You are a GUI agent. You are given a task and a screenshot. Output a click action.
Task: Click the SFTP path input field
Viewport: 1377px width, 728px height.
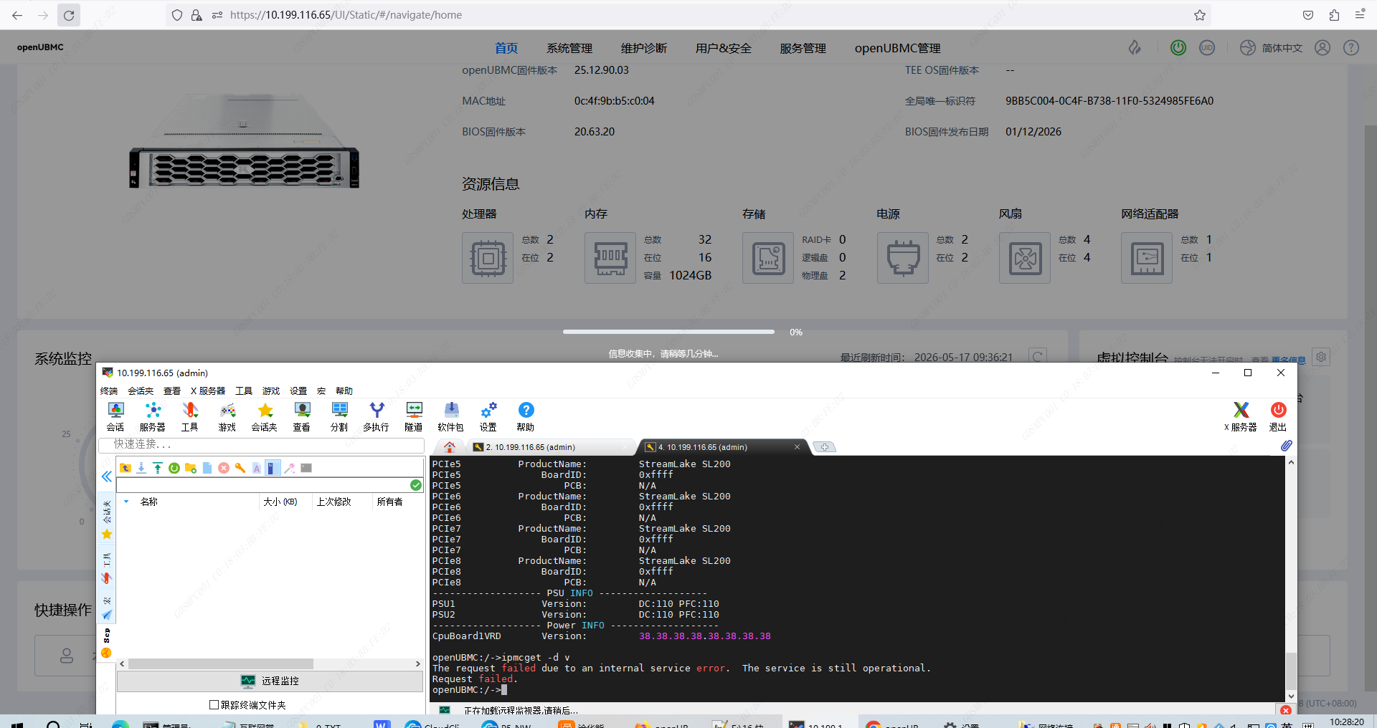click(262, 485)
